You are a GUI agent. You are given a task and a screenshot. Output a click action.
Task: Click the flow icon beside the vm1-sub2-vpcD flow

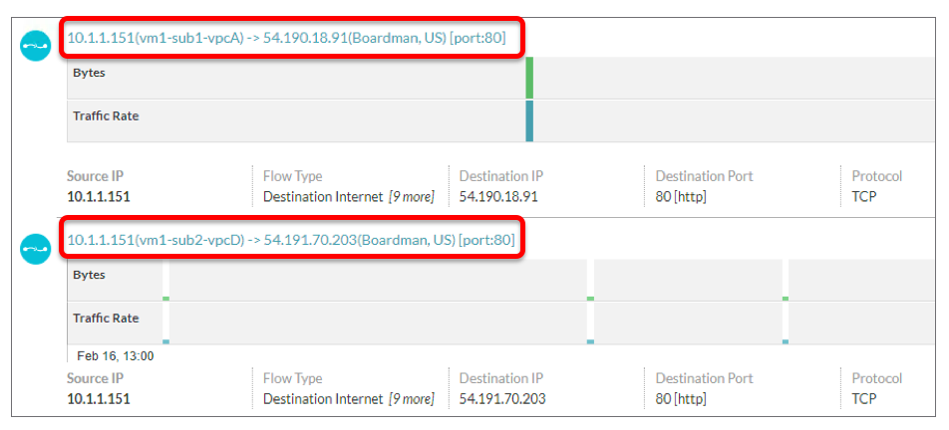36,249
